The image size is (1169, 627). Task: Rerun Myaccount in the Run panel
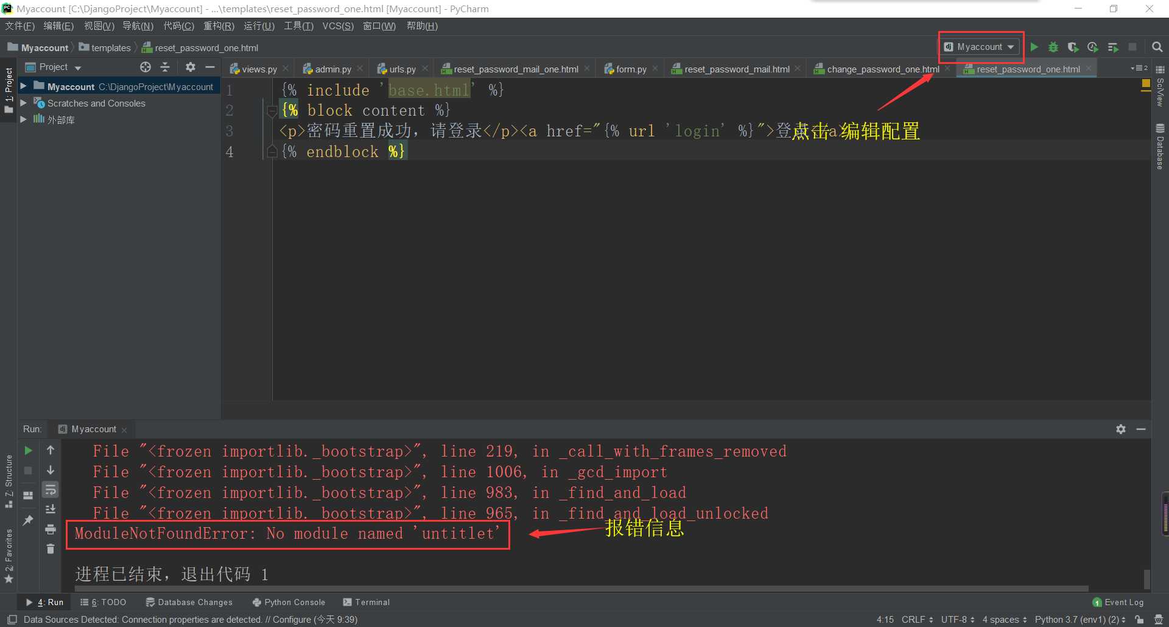[x=28, y=450]
